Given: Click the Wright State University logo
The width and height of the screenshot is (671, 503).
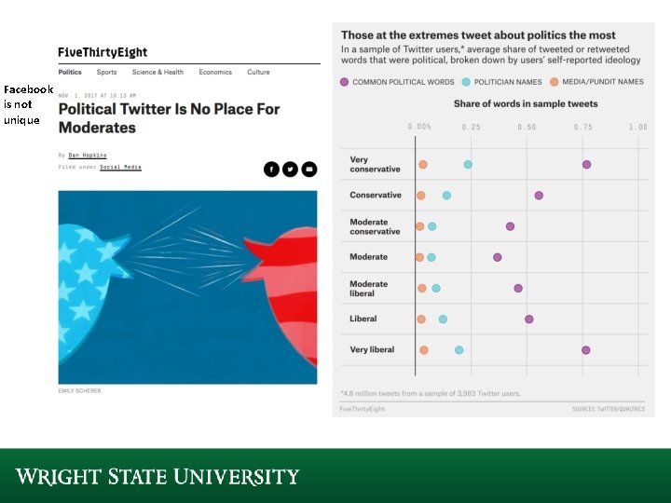Looking at the screenshot, I should point(157,477).
